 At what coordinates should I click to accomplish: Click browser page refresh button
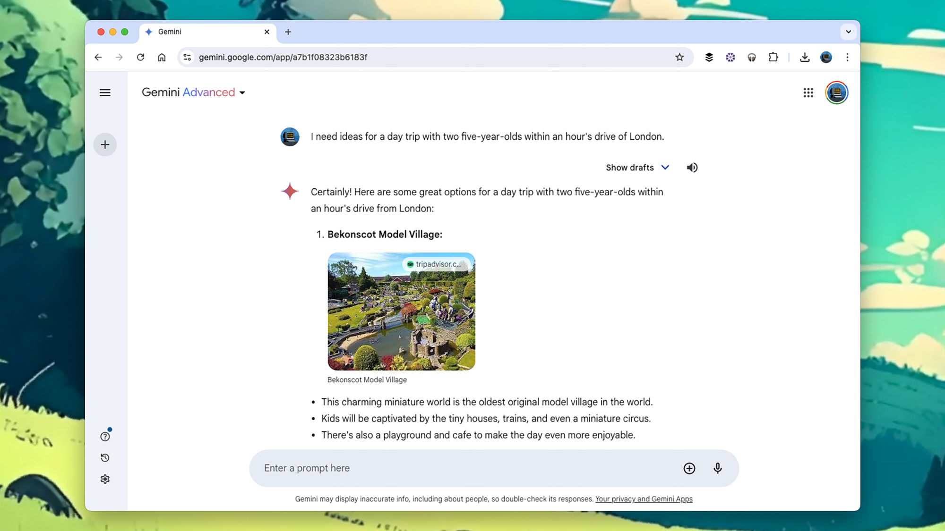tap(140, 57)
